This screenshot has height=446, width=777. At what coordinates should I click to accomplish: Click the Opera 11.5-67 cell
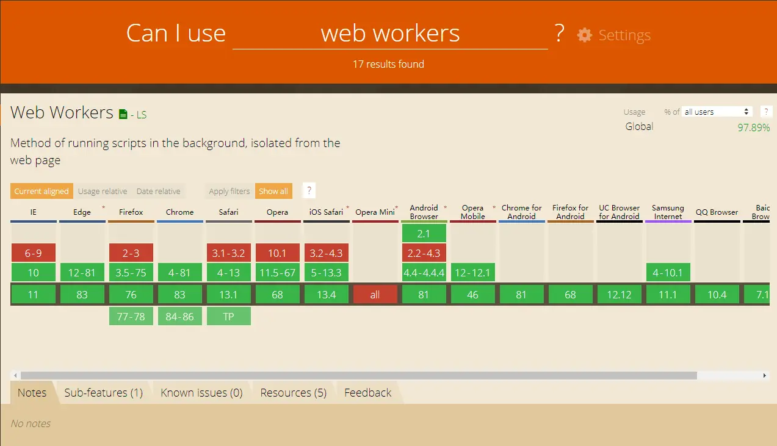(x=278, y=273)
